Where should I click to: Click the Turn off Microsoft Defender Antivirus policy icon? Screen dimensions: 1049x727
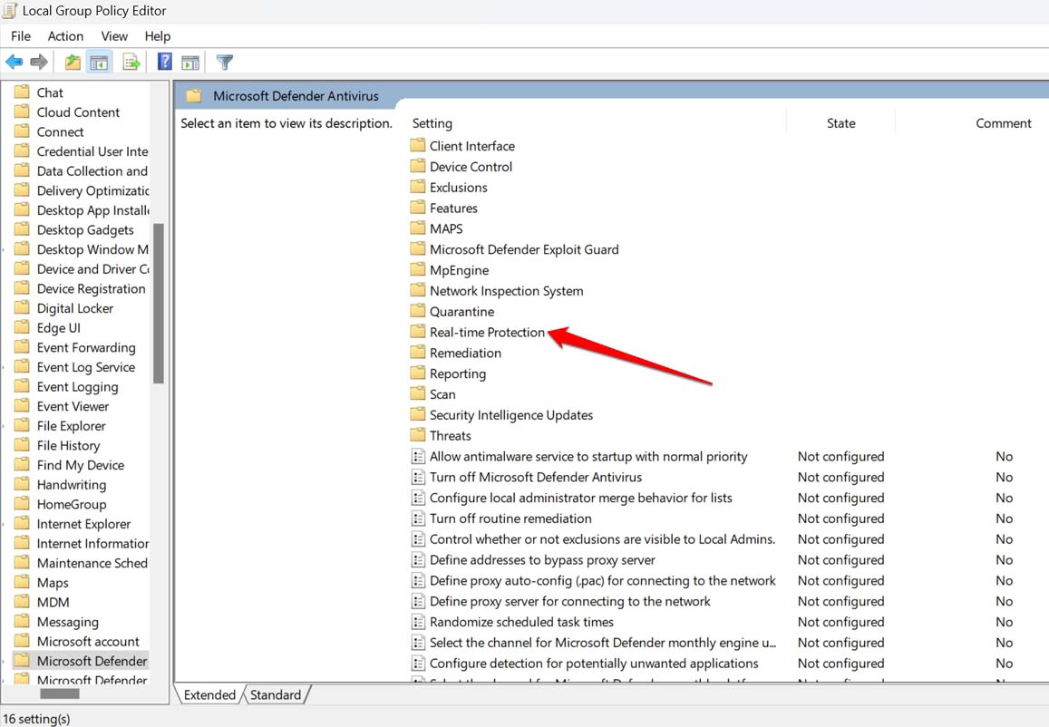418,477
